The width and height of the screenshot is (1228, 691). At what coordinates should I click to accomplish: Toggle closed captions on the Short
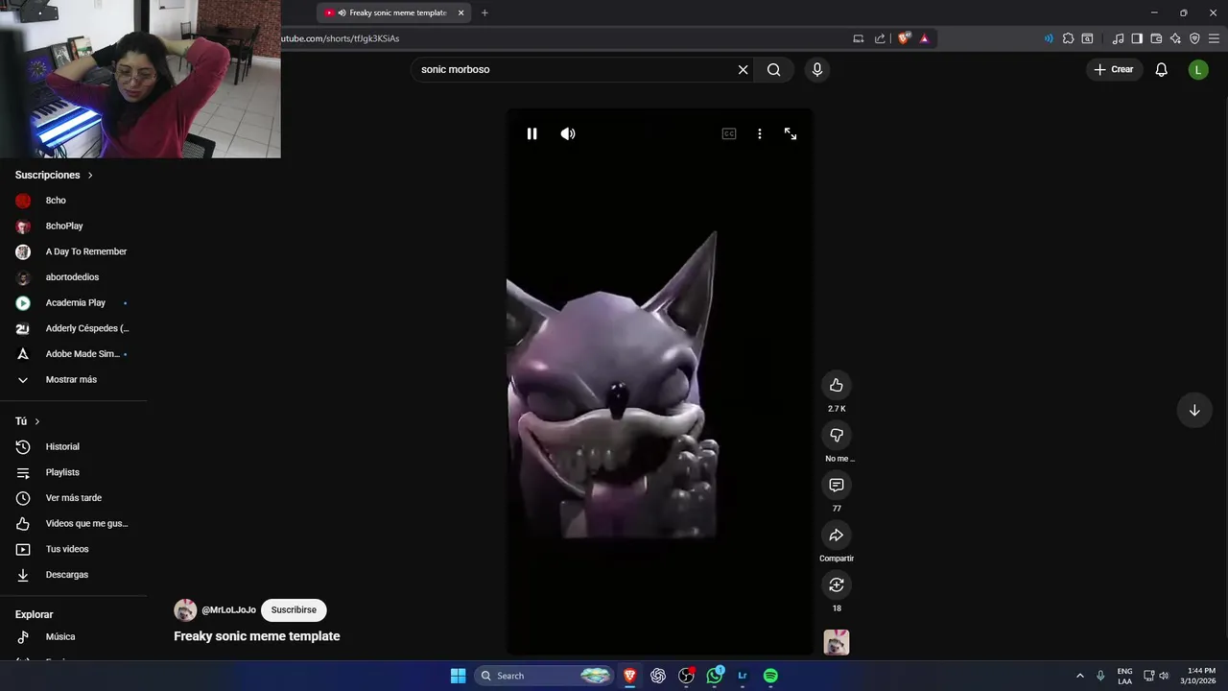pyautogui.click(x=729, y=133)
